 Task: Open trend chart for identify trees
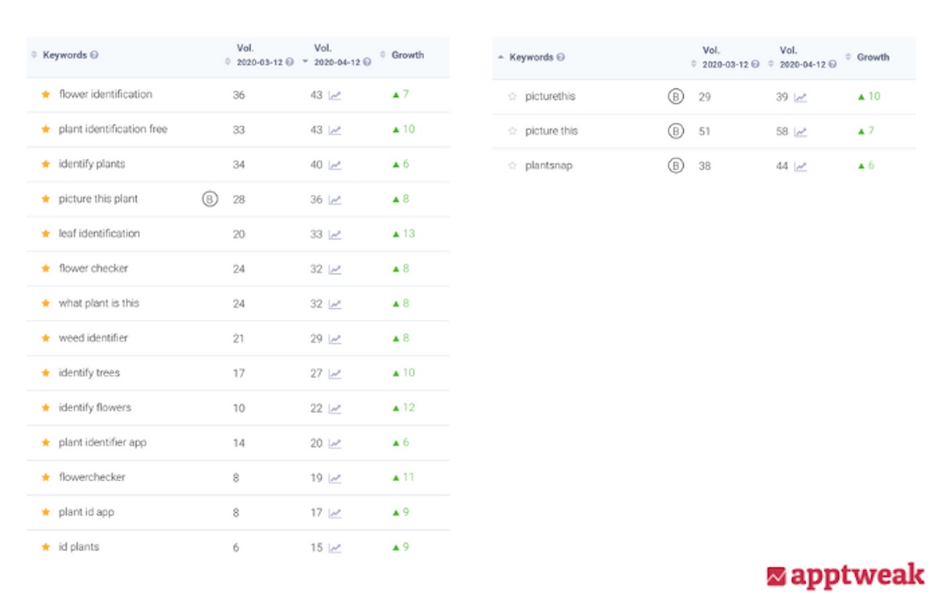pos(335,374)
